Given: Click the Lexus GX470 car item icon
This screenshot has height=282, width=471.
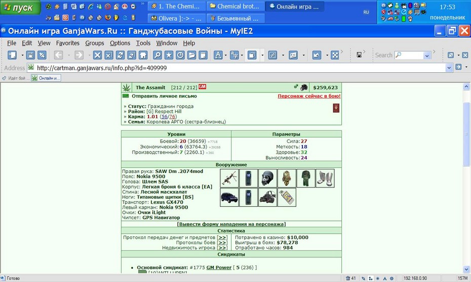Looking at the screenshot, I should tap(229, 197).
